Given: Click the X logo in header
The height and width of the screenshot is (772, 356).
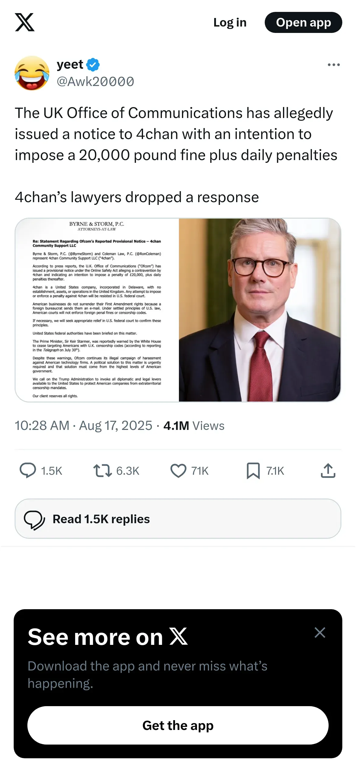Looking at the screenshot, I should [25, 22].
